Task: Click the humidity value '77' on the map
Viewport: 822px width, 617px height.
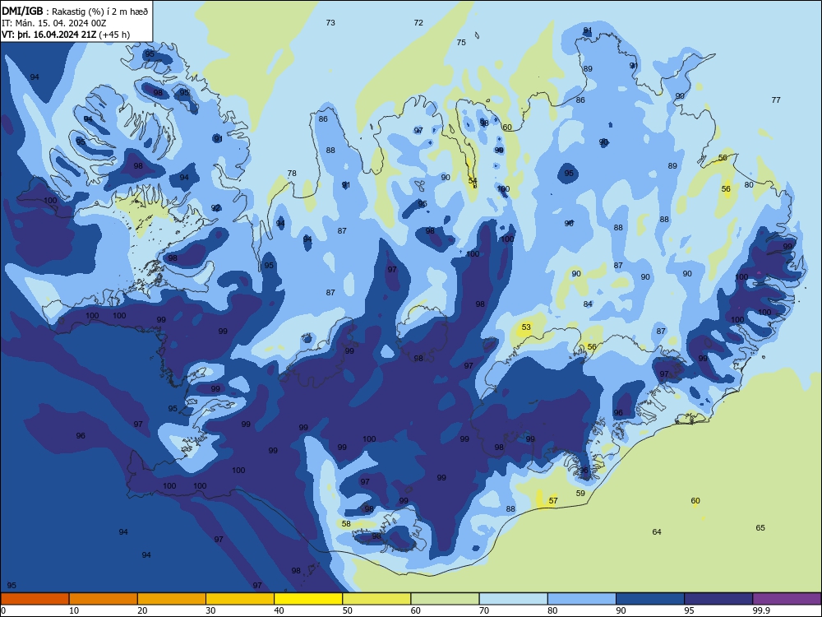Action: coord(776,100)
